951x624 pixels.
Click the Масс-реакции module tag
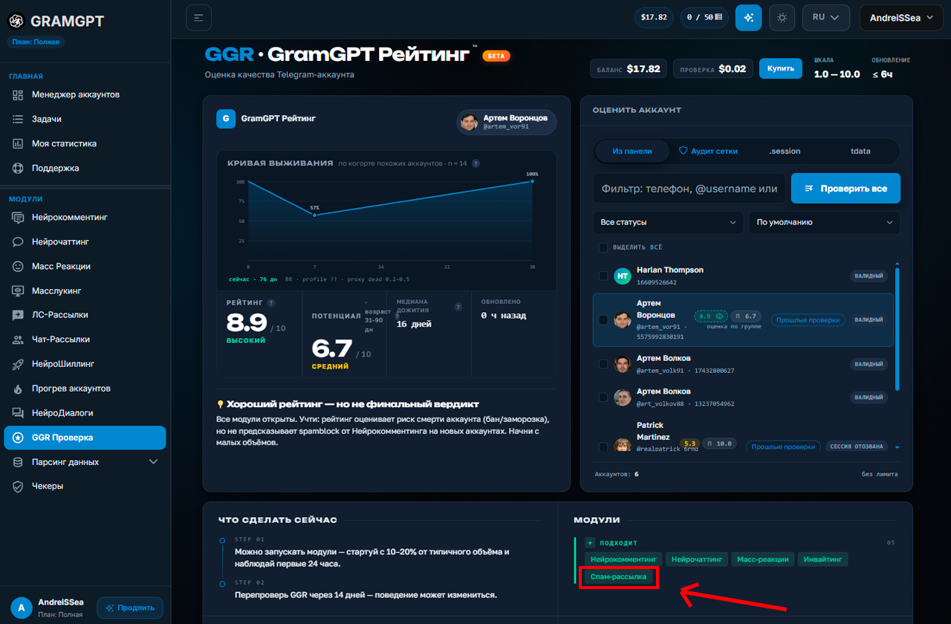coord(763,559)
